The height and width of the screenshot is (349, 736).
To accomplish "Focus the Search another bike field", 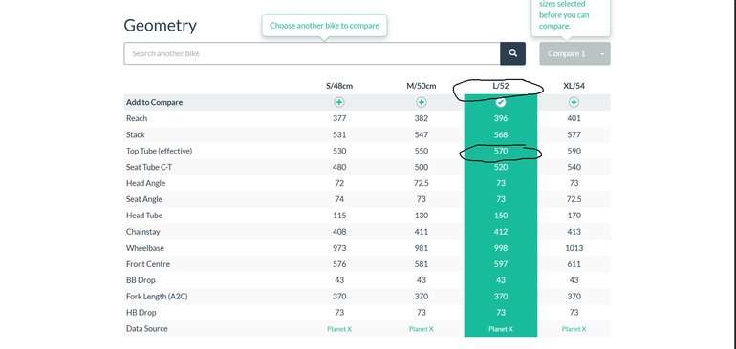I will point(313,53).
